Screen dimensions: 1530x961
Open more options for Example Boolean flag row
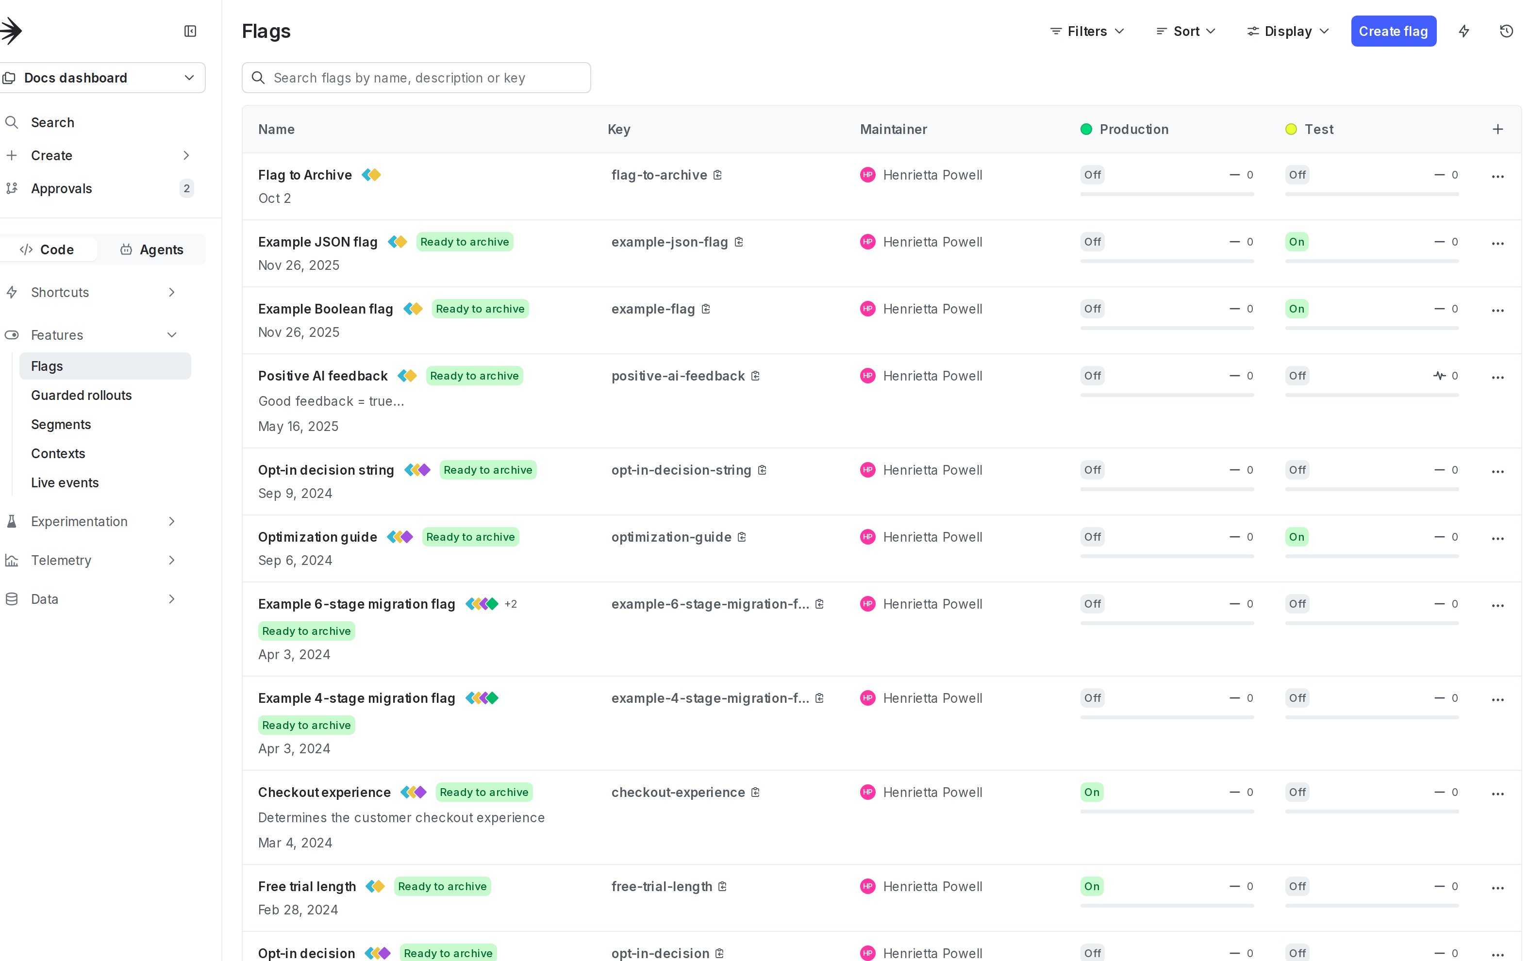[x=1497, y=311]
